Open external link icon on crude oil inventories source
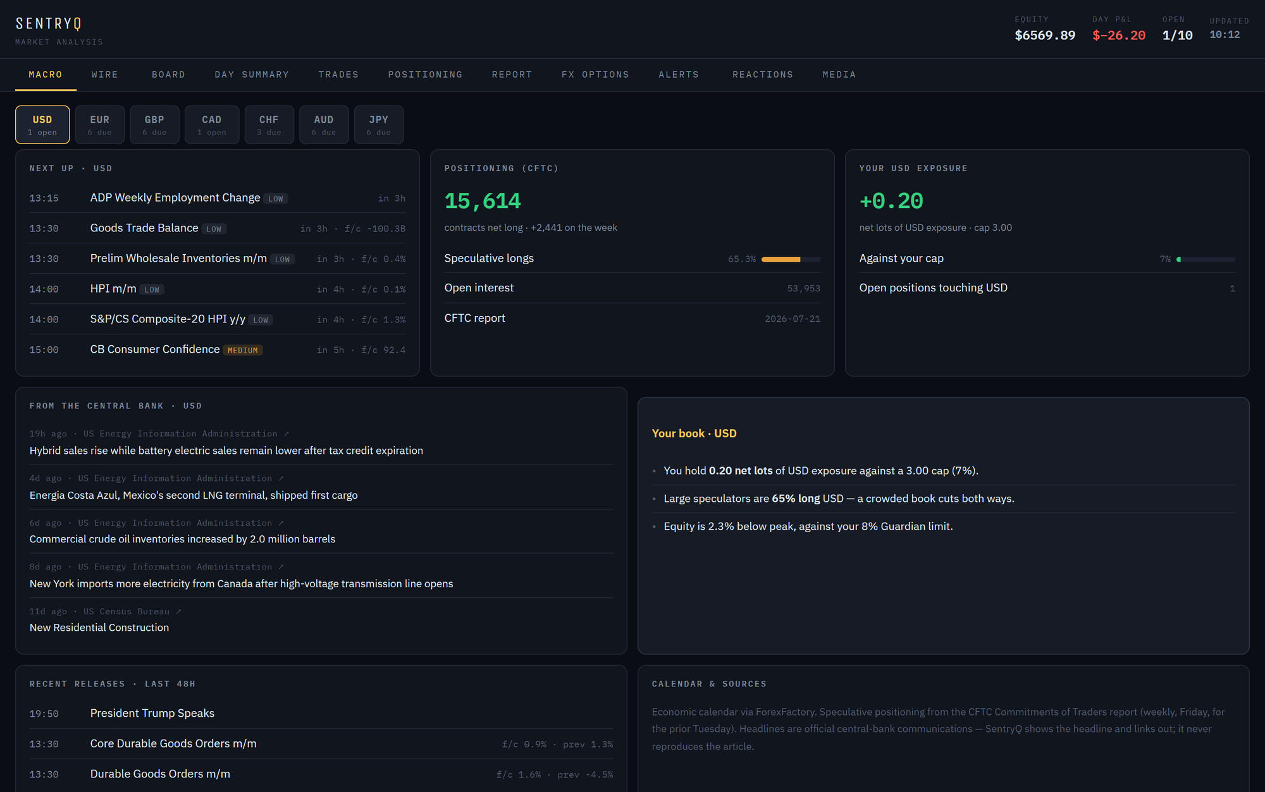Image resolution: width=1265 pixels, height=792 pixels. pos(281,523)
